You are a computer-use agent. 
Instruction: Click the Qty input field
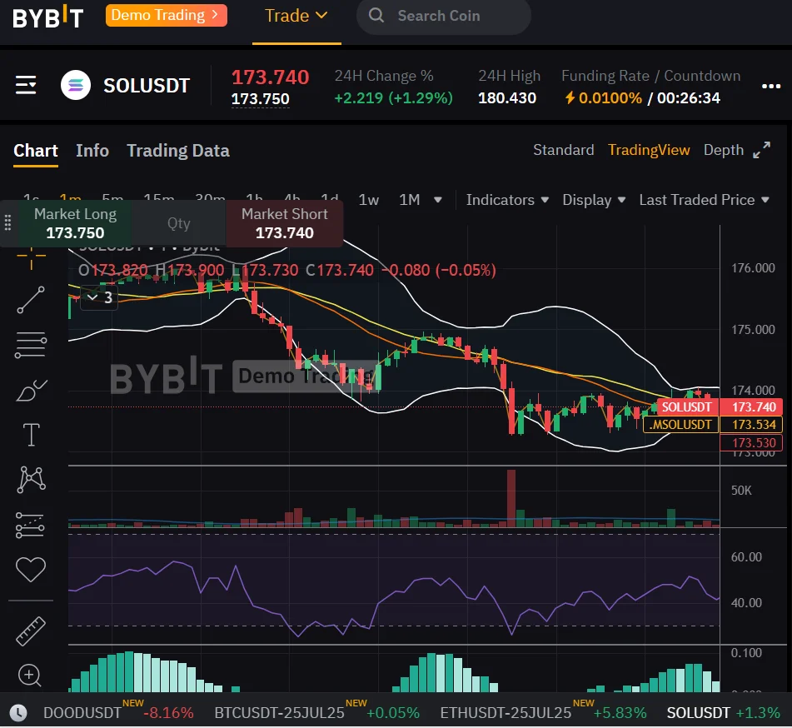click(x=178, y=222)
